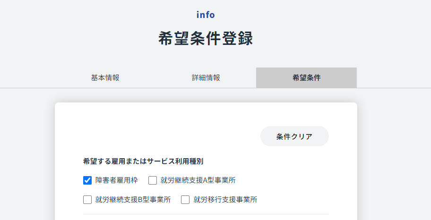Click the tab bar space right of 希望条件
Image resolution: width=431 pixels, height=220 pixels.
pyautogui.click(x=394, y=78)
